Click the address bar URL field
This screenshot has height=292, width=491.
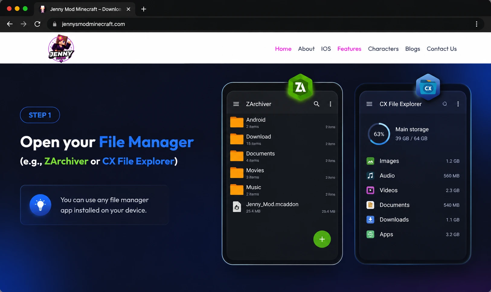pos(266,24)
